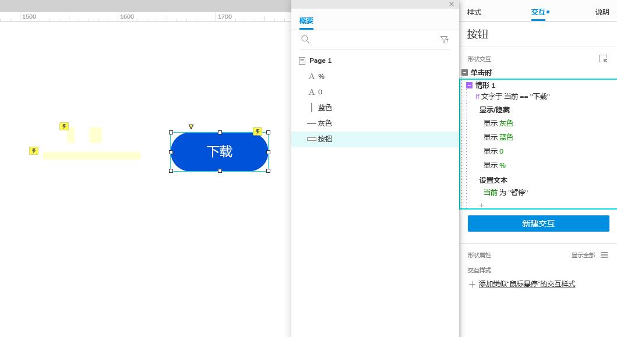Image resolution: width=617 pixels, height=337 pixels.
Task: Select the 设置文本 action
Action: tap(493, 180)
